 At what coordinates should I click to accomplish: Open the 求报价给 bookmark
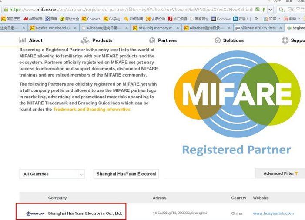click(x=155, y=19)
